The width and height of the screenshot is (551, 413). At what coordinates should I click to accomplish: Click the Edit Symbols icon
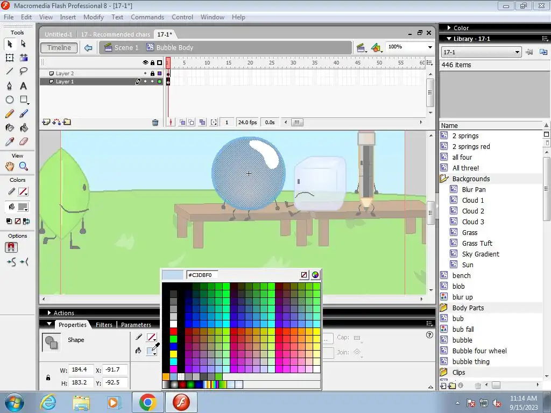point(376,48)
